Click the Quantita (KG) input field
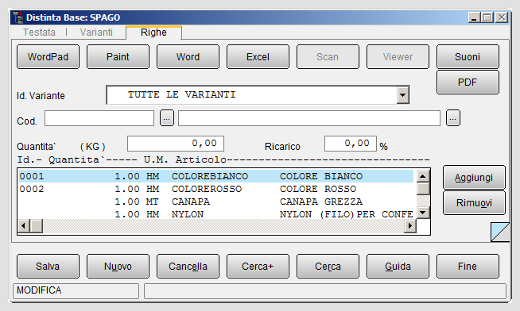 pos(176,144)
